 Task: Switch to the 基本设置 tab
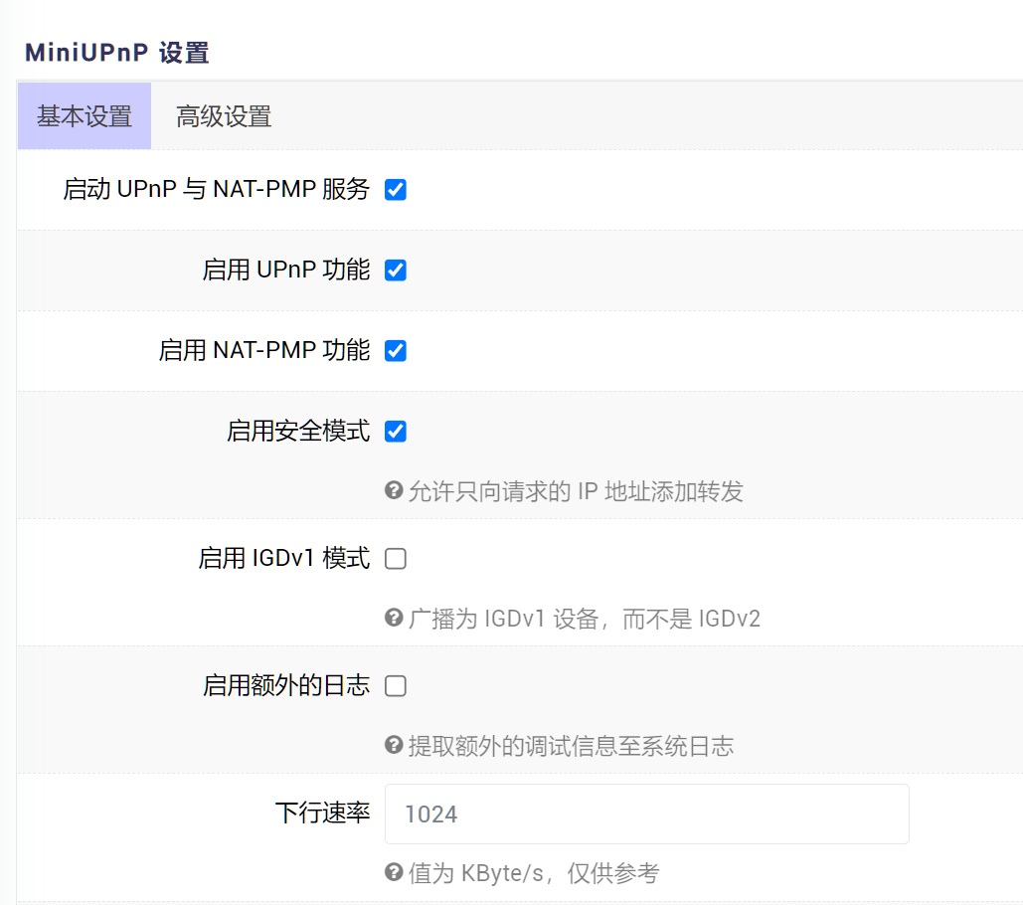[85, 116]
